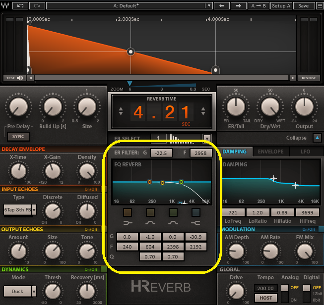Open the Dynamics Mode dropdown showing Duck
The height and width of the screenshot is (305, 324).
click(34, 291)
